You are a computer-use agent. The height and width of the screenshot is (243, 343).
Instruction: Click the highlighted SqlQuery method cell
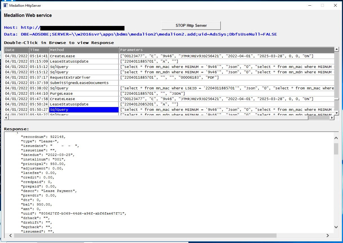[x=84, y=110]
